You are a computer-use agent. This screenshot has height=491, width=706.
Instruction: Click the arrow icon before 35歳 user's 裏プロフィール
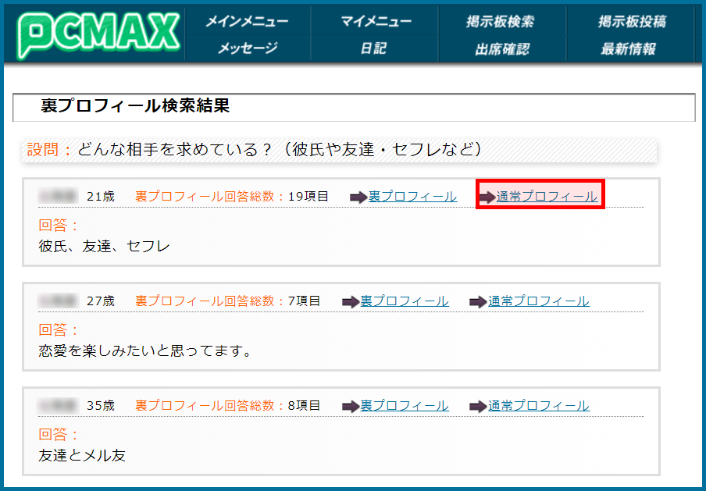coord(351,406)
